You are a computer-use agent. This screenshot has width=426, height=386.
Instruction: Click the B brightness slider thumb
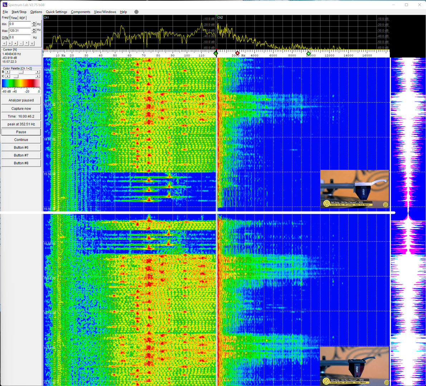pyautogui.click(x=21, y=72)
